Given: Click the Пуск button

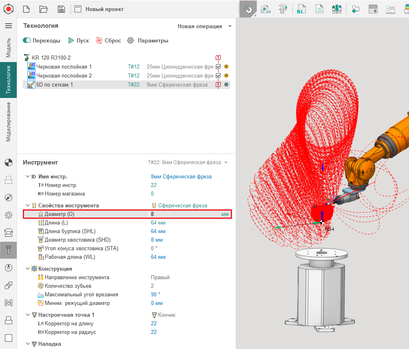Looking at the screenshot, I should (x=78, y=40).
